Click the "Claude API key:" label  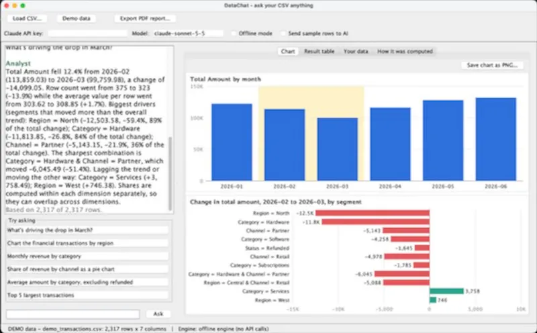click(x=23, y=33)
